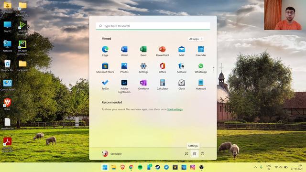Launch Word from pinned apps
306x172 pixels.
click(x=124, y=51)
